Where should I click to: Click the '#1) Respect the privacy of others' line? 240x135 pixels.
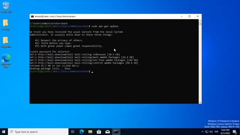click(x=59, y=40)
